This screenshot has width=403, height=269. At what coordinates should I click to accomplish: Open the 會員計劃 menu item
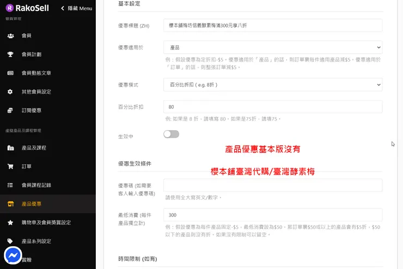(x=48, y=54)
